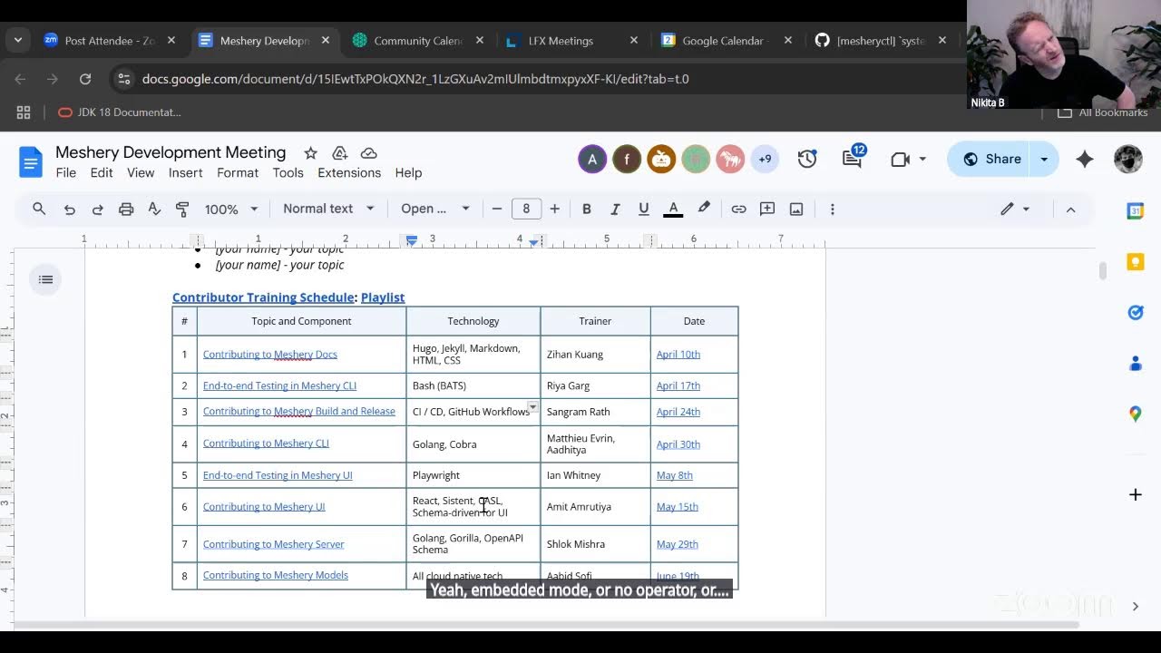Hide the side panel with the chevron
Image resolution: width=1161 pixels, height=653 pixels.
pyautogui.click(x=1135, y=606)
